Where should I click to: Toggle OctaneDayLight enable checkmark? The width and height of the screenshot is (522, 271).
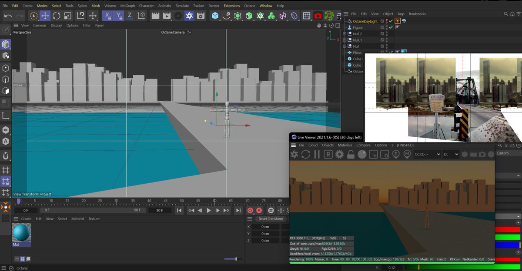point(391,21)
